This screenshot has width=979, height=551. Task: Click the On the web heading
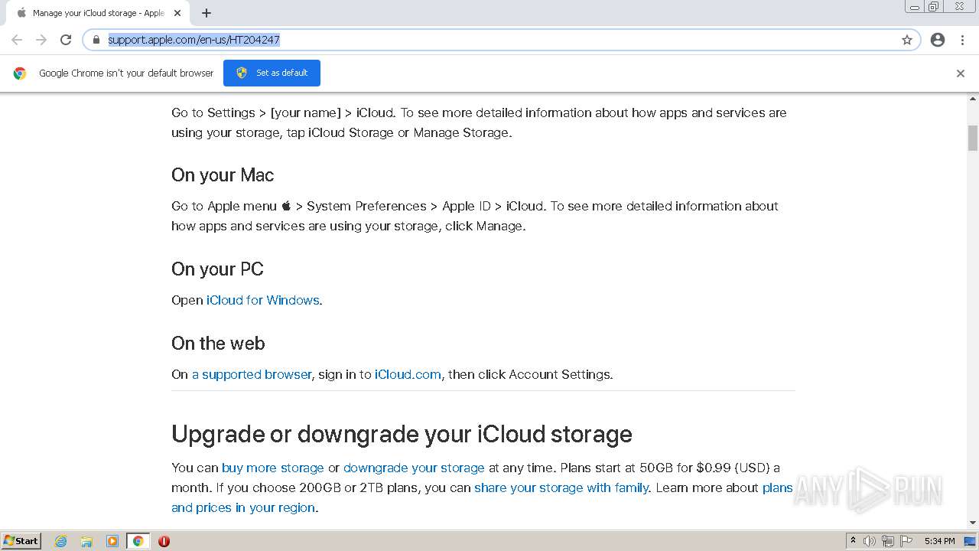pyautogui.click(x=218, y=344)
